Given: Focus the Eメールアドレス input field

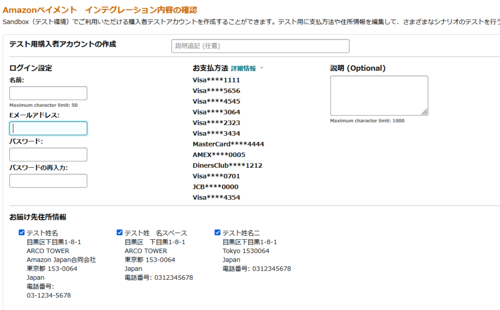Looking at the screenshot, I should (x=48, y=128).
